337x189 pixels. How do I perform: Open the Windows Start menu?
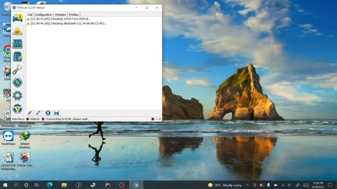pyautogui.click(x=5, y=185)
